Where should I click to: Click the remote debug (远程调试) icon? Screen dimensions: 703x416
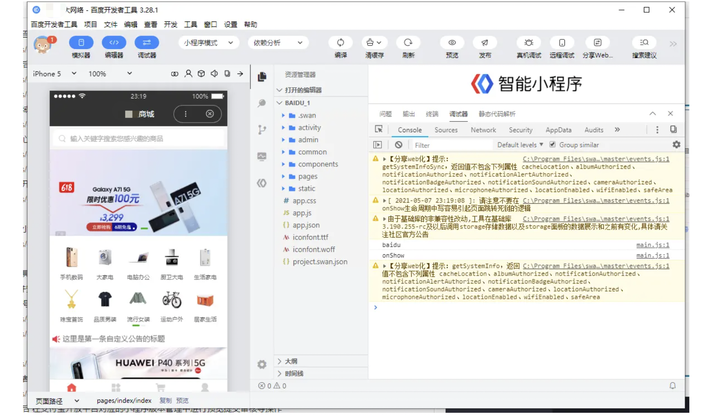(562, 43)
